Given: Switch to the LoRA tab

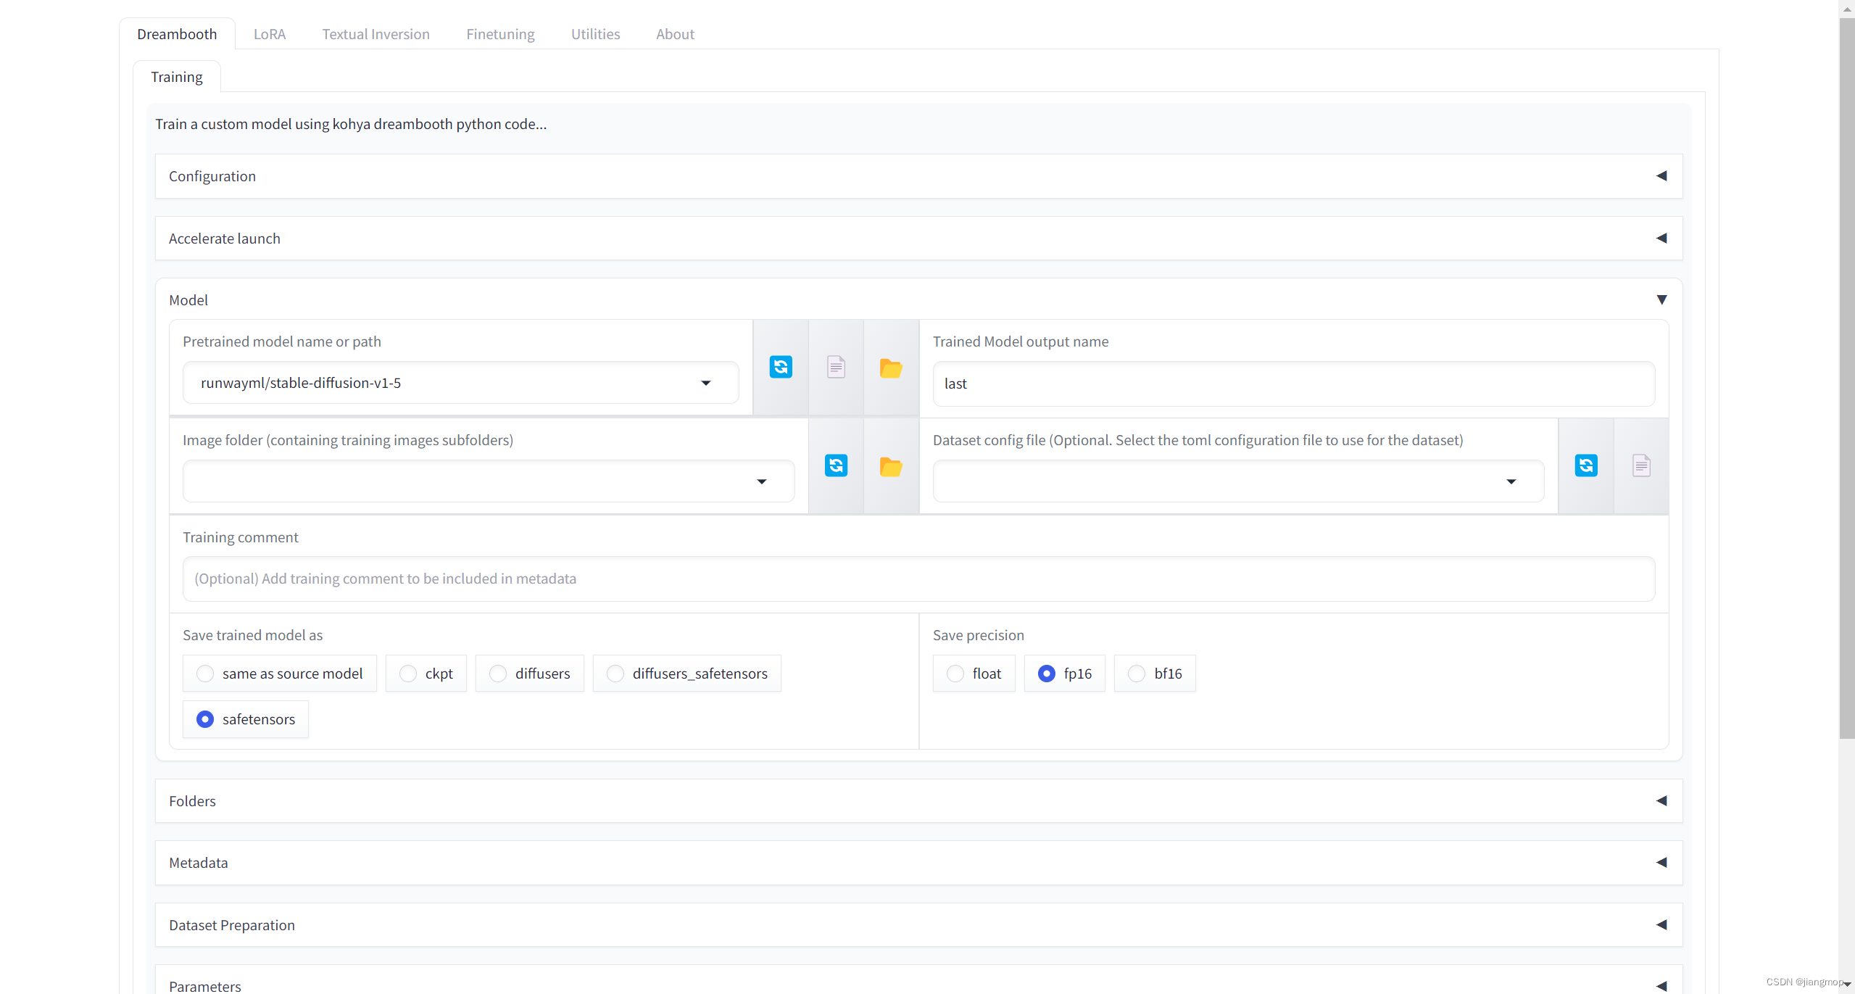Looking at the screenshot, I should point(269,34).
